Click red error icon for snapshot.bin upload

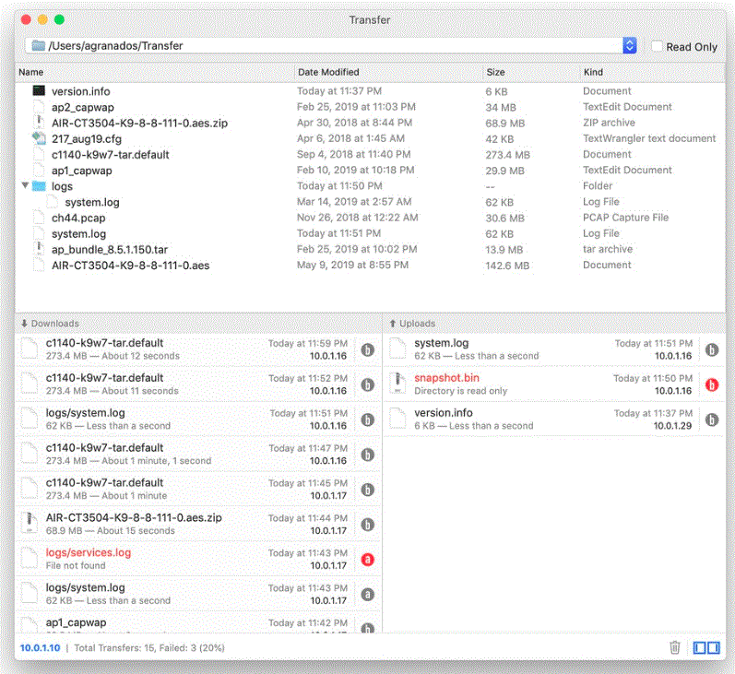point(712,384)
